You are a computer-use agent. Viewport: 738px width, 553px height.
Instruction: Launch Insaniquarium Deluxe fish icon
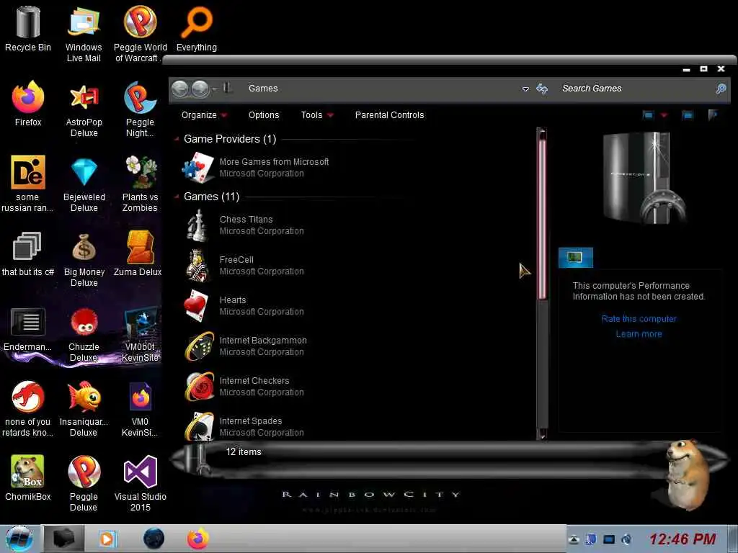84,397
